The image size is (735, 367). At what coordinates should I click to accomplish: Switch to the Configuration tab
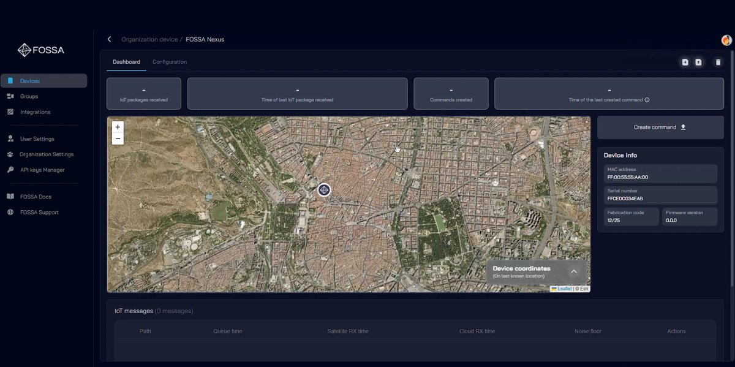pos(170,62)
